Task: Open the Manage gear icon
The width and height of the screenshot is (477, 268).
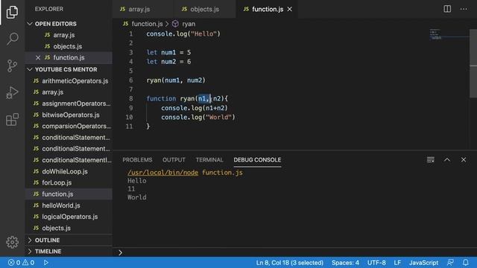Action: pos(12,242)
